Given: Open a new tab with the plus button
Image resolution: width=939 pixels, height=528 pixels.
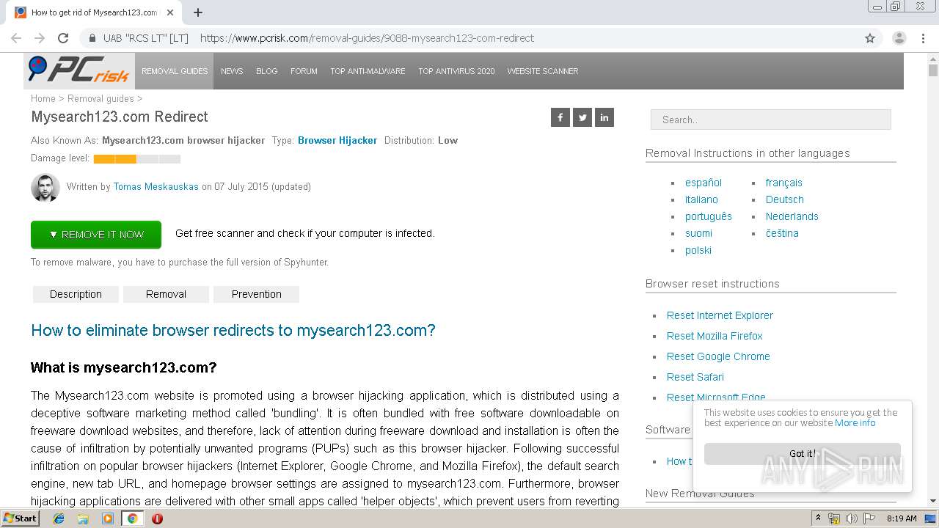Looking at the screenshot, I should pos(198,12).
